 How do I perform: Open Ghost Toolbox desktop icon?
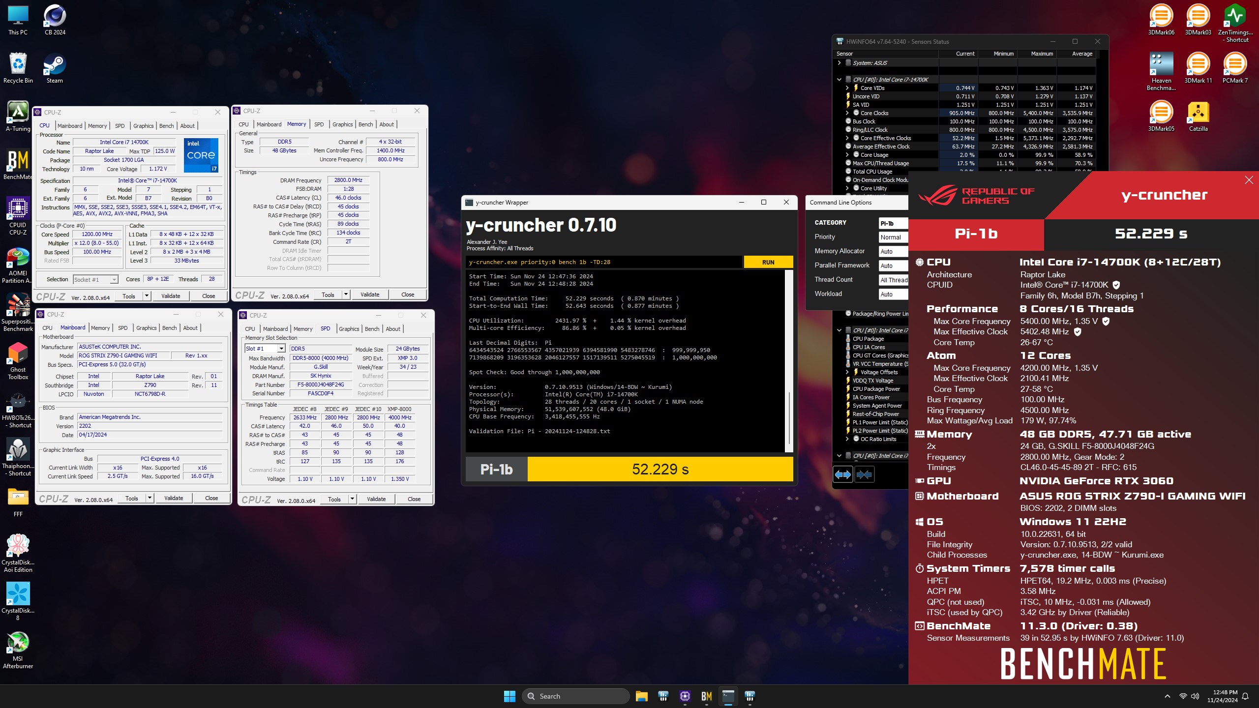click(18, 361)
